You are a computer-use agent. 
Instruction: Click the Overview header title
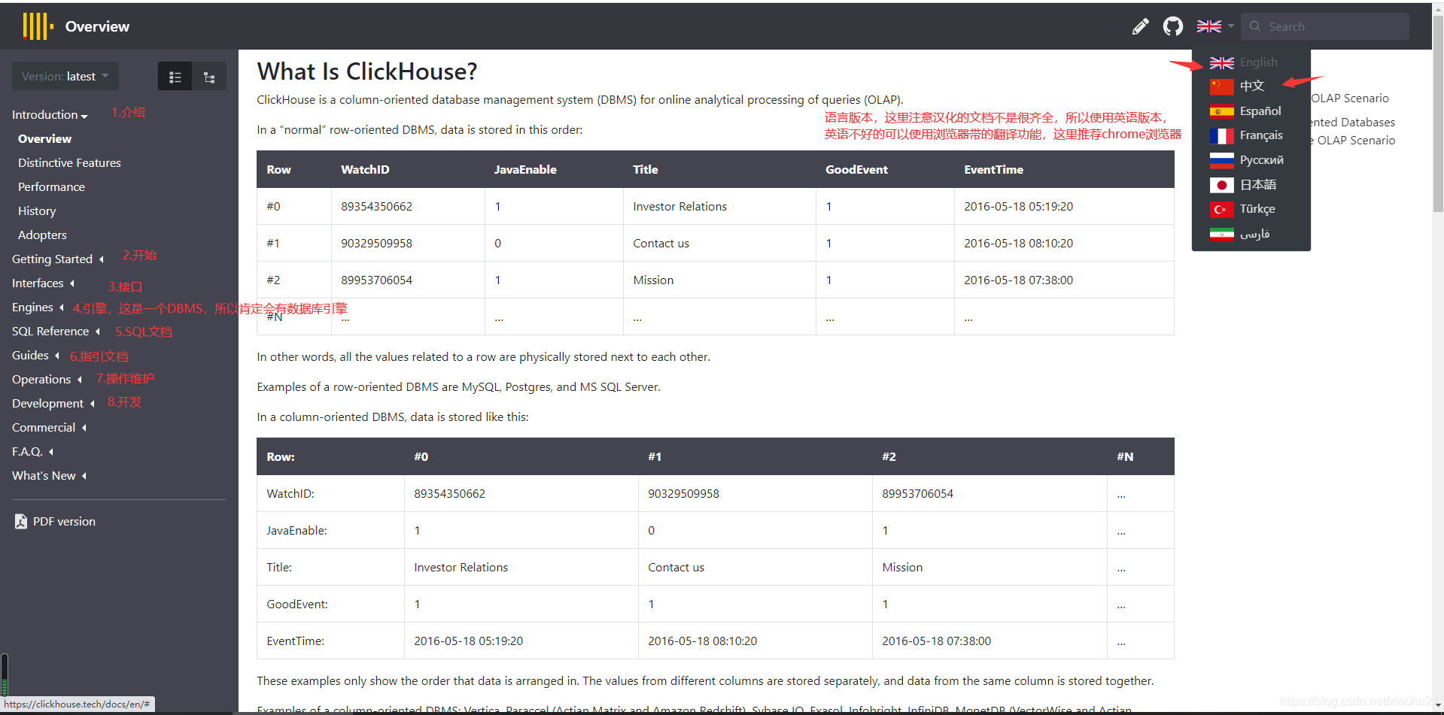pyautogui.click(x=97, y=26)
